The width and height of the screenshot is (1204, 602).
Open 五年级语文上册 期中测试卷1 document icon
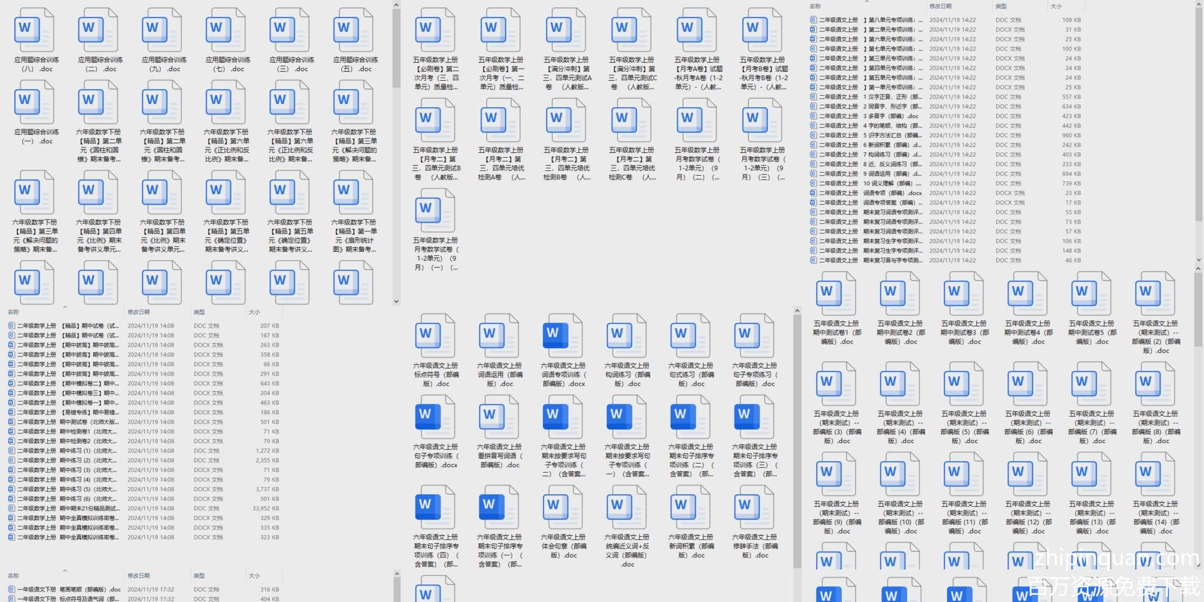(x=836, y=294)
